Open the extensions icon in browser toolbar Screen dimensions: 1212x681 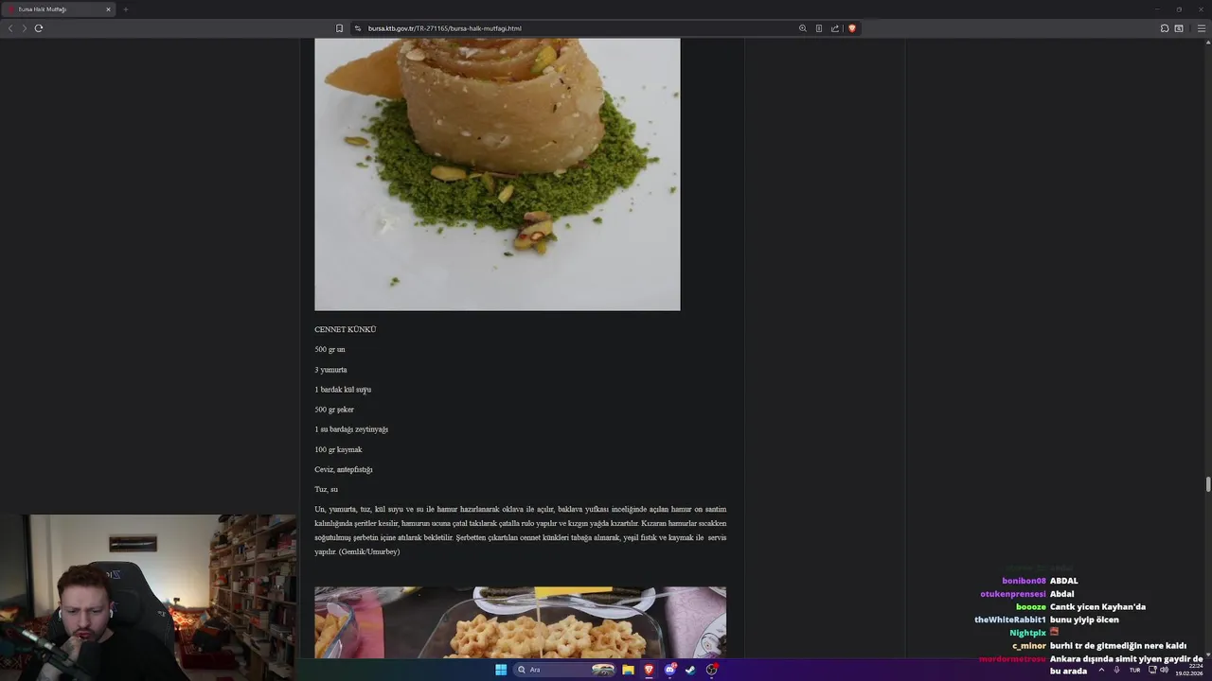pos(1165,28)
